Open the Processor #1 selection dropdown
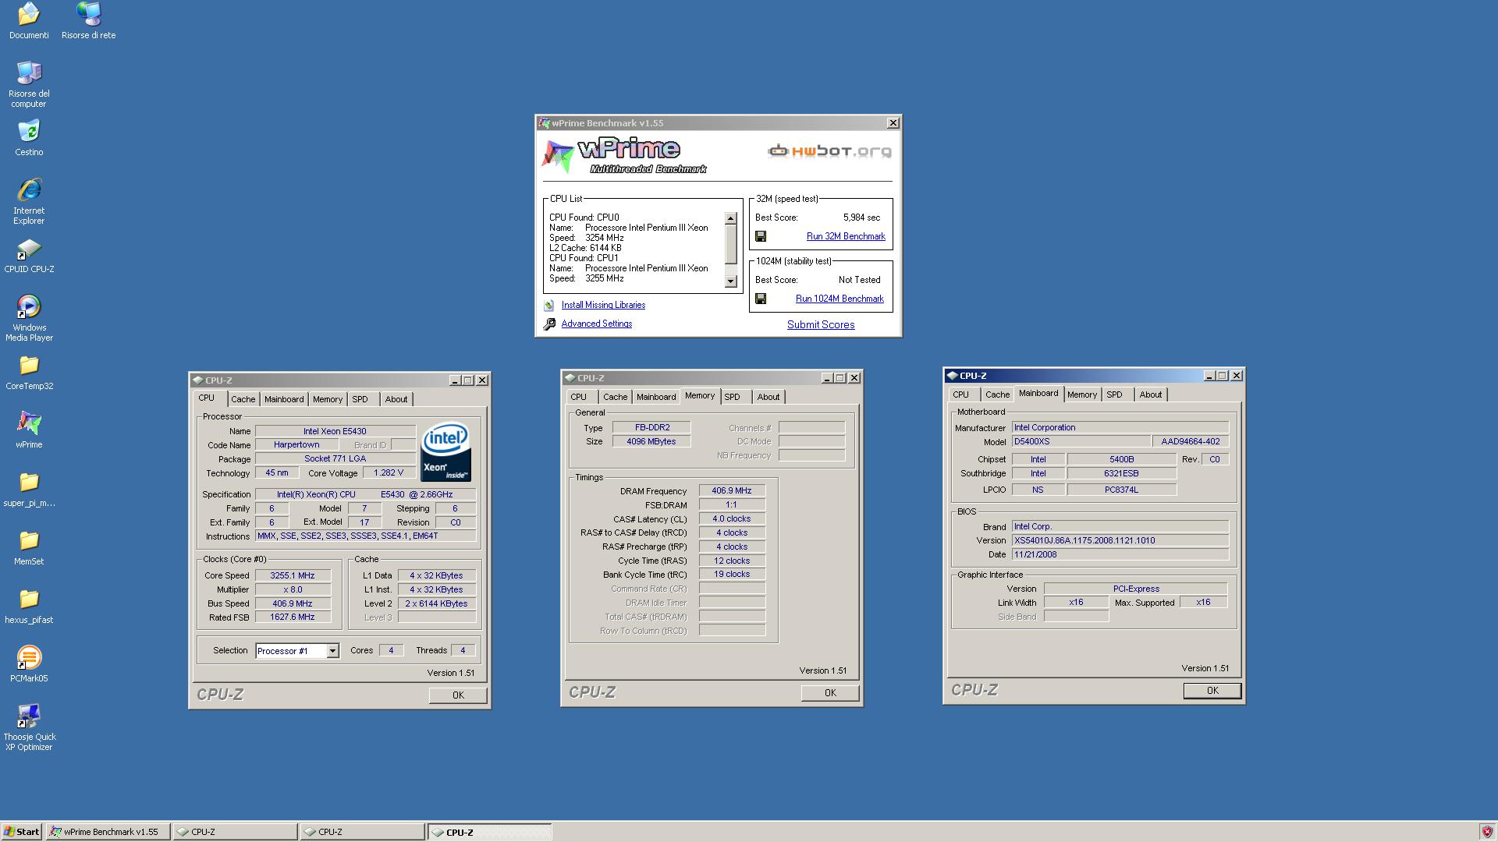The image size is (1498, 842). tap(332, 651)
